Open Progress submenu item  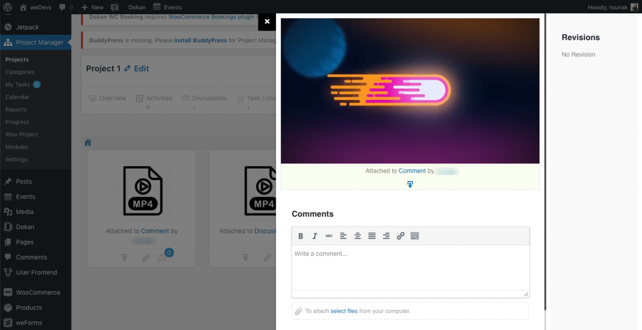click(x=17, y=122)
